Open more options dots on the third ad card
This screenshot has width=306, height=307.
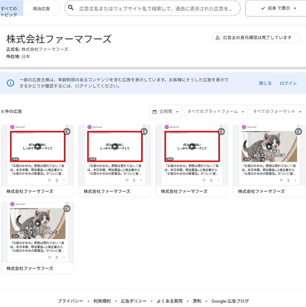[x=218, y=180]
